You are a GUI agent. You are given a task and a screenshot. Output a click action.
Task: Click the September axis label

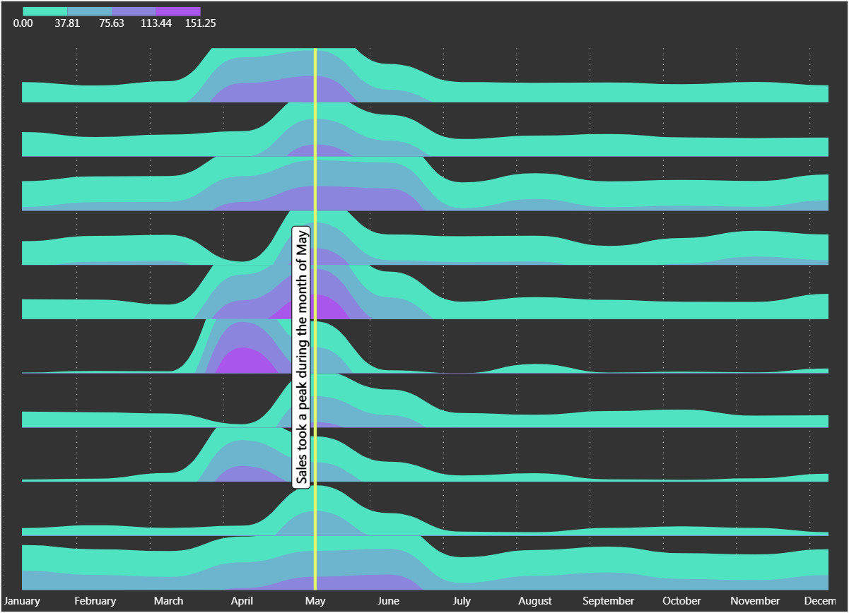pyautogui.click(x=609, y=601)
